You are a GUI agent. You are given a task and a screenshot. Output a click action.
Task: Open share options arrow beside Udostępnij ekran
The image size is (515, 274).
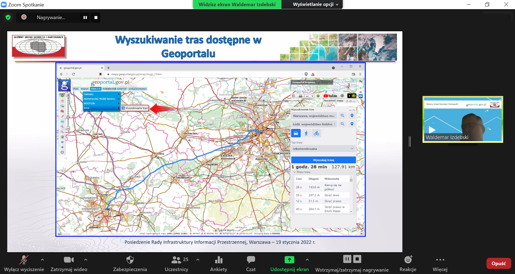click(307, 260)
